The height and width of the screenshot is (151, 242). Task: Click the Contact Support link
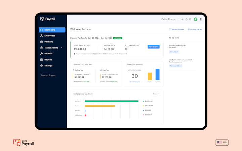(x=49, y=75)
